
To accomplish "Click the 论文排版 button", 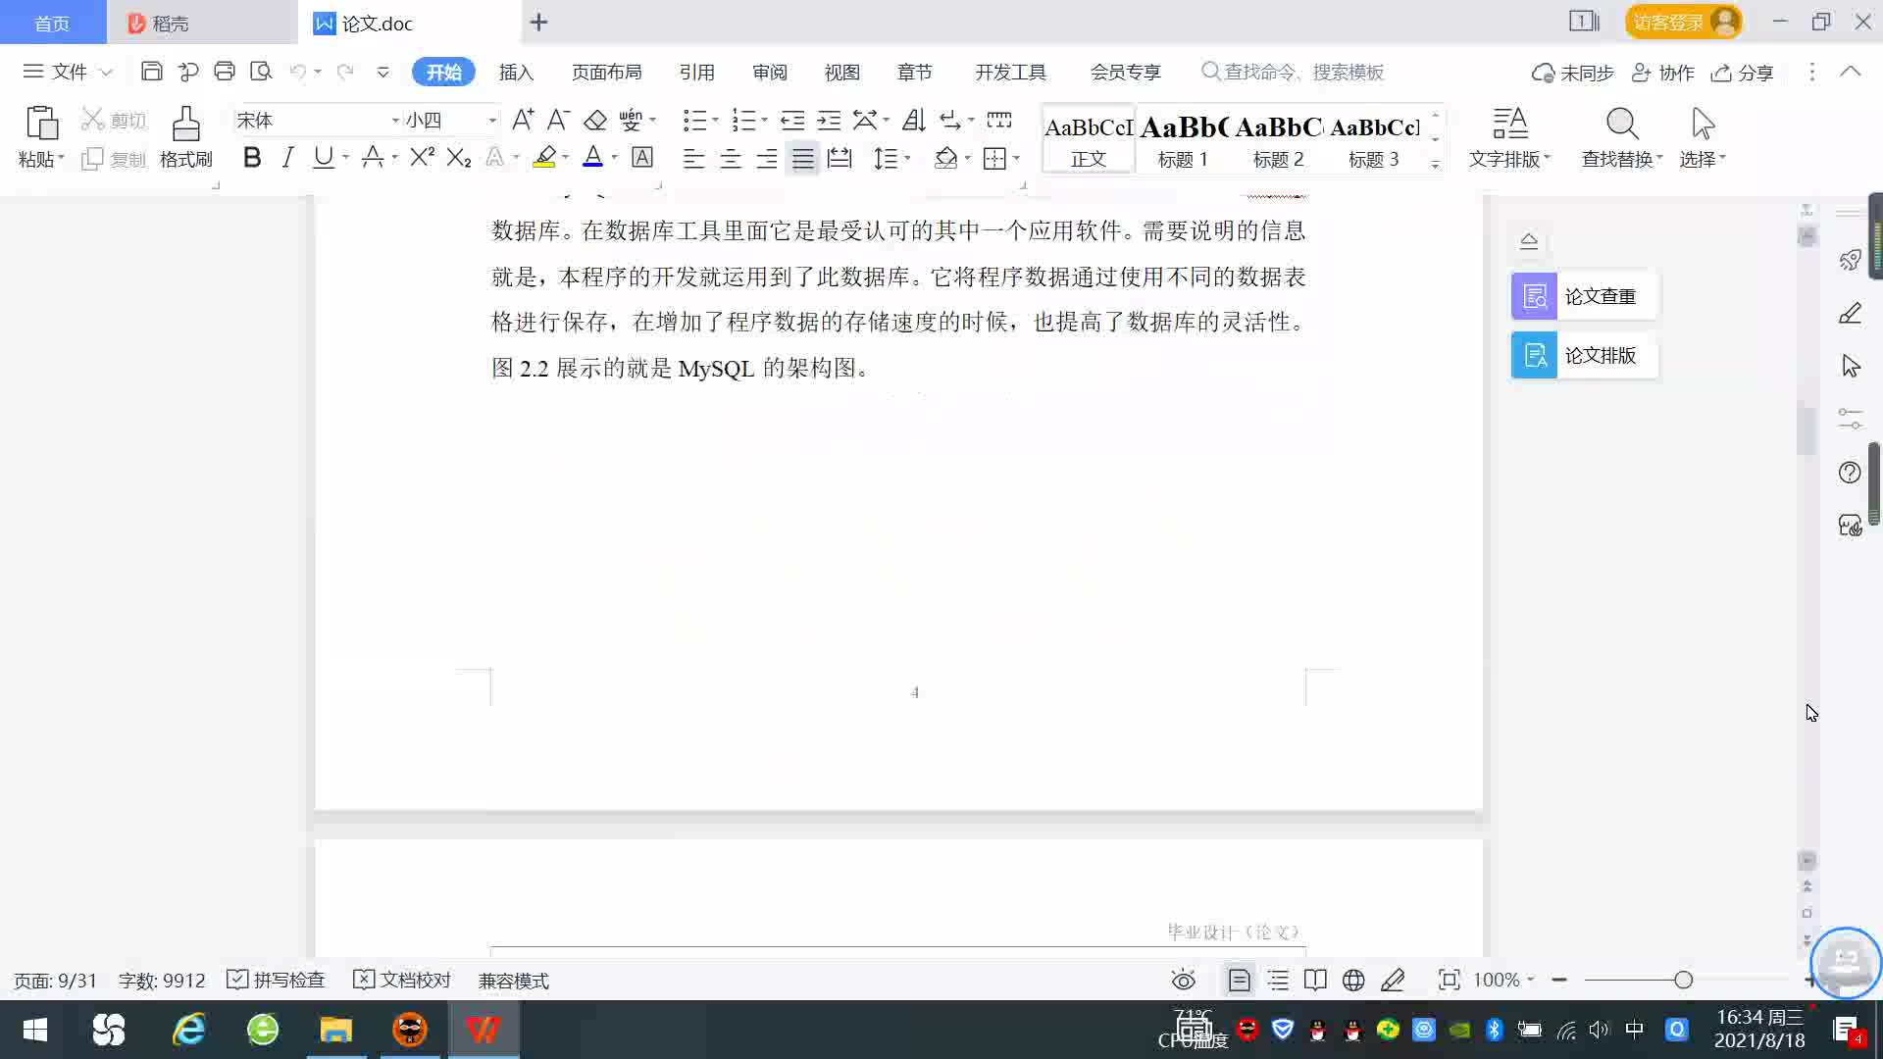I will (1583, 355).
